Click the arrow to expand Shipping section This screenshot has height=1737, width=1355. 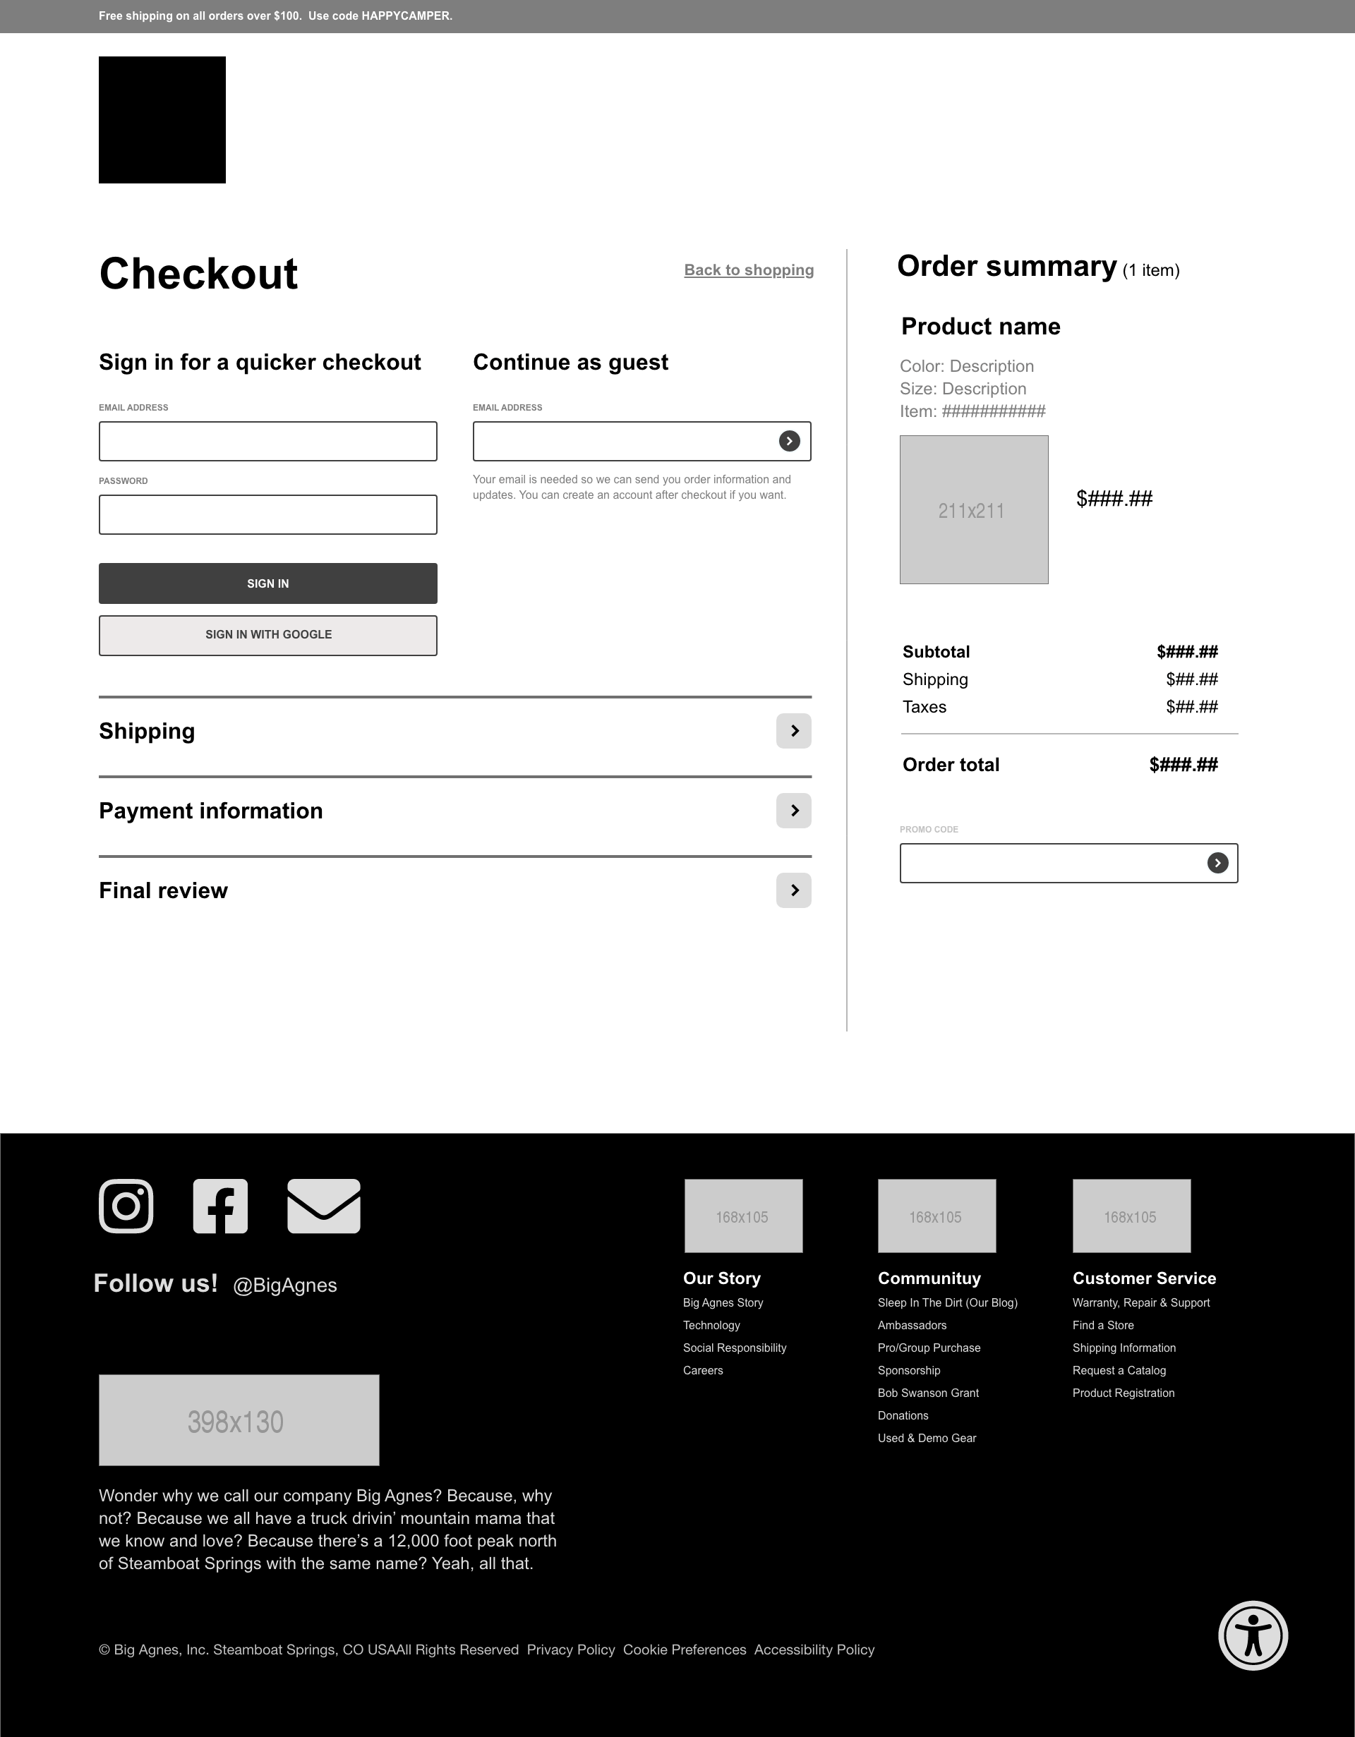click(794, 730)
